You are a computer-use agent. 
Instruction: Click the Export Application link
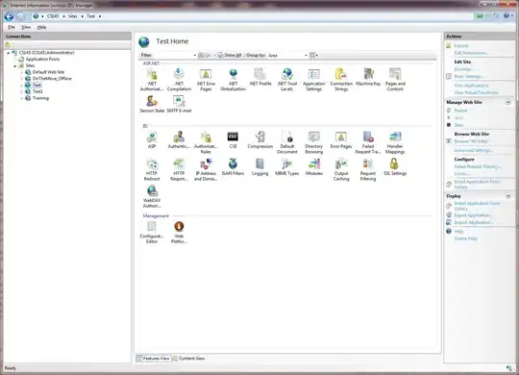472,215
